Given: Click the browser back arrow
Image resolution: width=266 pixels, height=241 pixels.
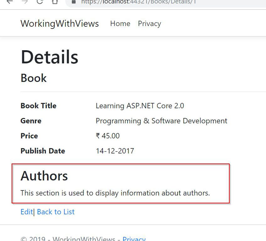Looking at the screenshot, I should [10, 2].
